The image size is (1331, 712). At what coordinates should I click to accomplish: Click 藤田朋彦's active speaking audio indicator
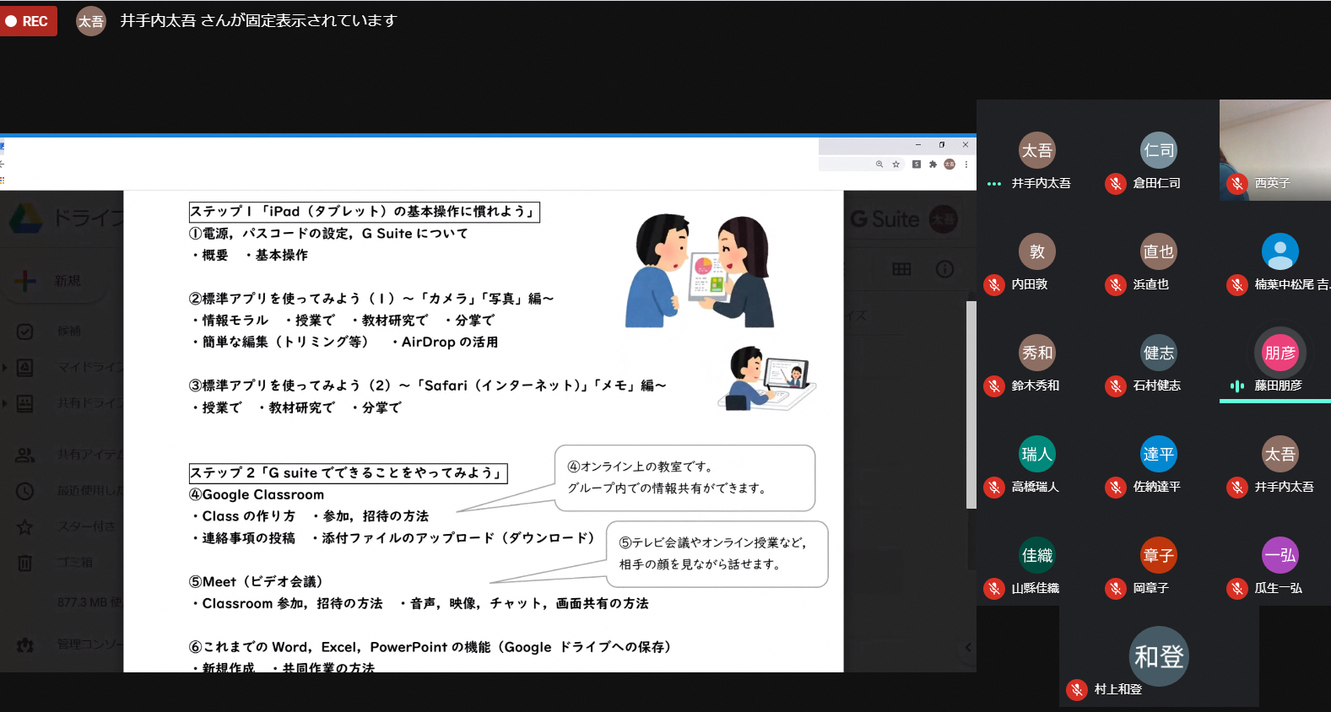pyautogui.click(x=1237, y=386)
